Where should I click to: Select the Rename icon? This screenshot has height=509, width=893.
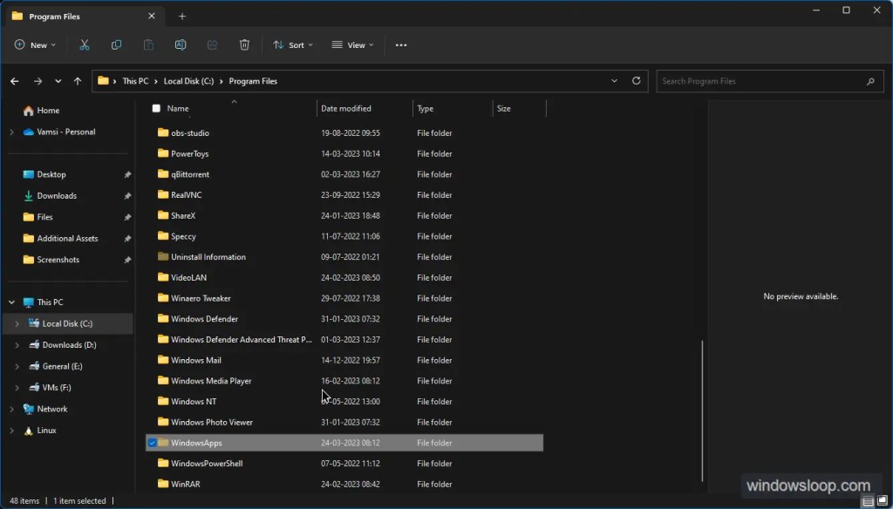[x=180, y=44]
